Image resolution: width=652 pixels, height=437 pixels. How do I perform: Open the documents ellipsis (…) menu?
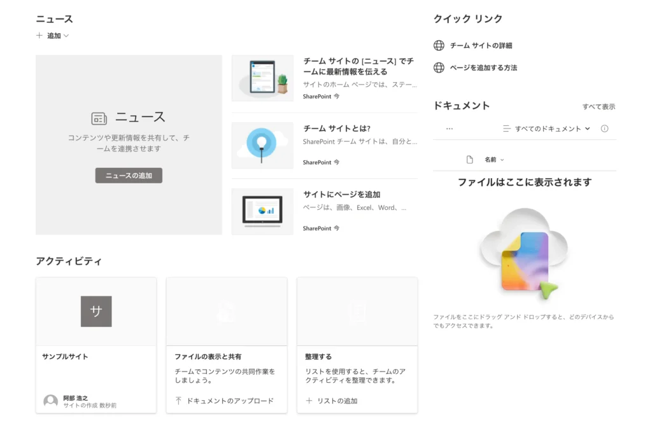coord(450,128)
